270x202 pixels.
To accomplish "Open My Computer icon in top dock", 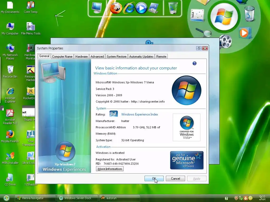I will (x=97, y=8).
